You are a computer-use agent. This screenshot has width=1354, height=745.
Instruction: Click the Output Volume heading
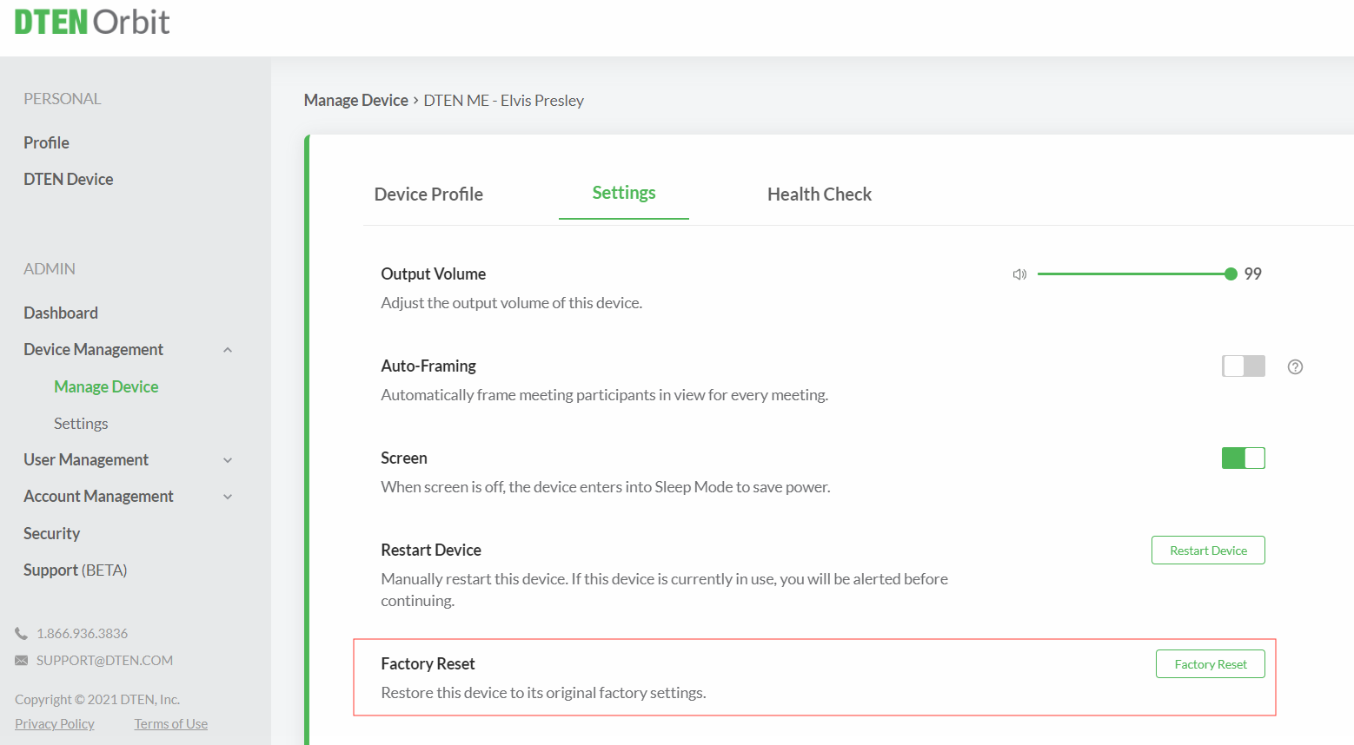click(433, 274)
